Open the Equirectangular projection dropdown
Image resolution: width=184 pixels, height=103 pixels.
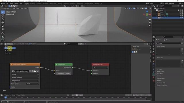(x=25, y=78)
